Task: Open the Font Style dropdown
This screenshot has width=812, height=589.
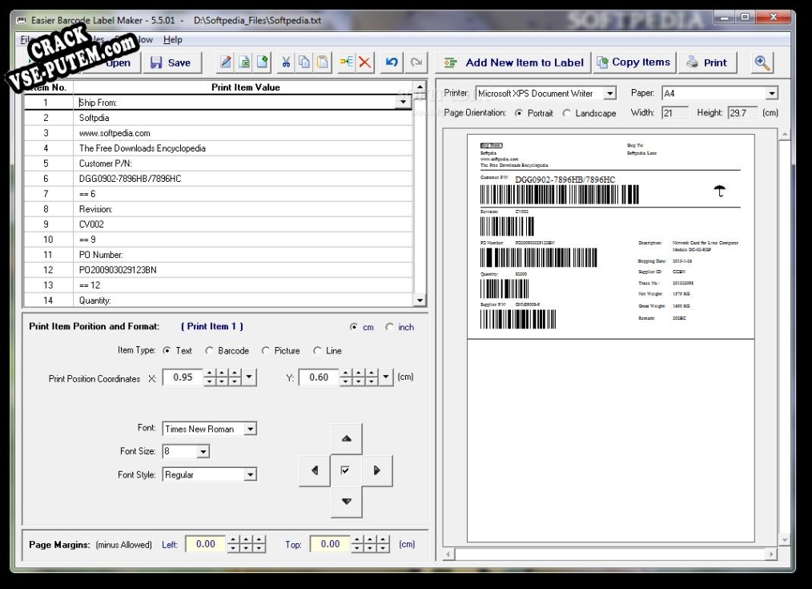Action: (251, 474)
